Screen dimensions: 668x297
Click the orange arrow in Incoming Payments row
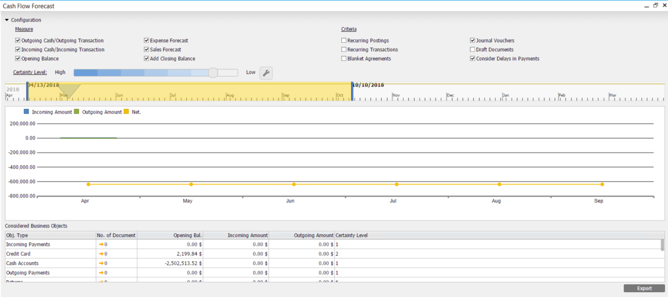click(101, 244)
